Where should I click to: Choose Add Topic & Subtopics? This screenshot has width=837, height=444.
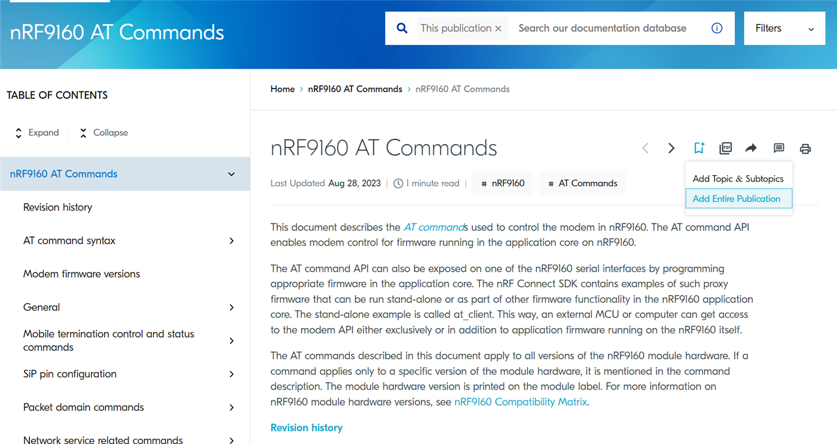[x=738, y=179]
